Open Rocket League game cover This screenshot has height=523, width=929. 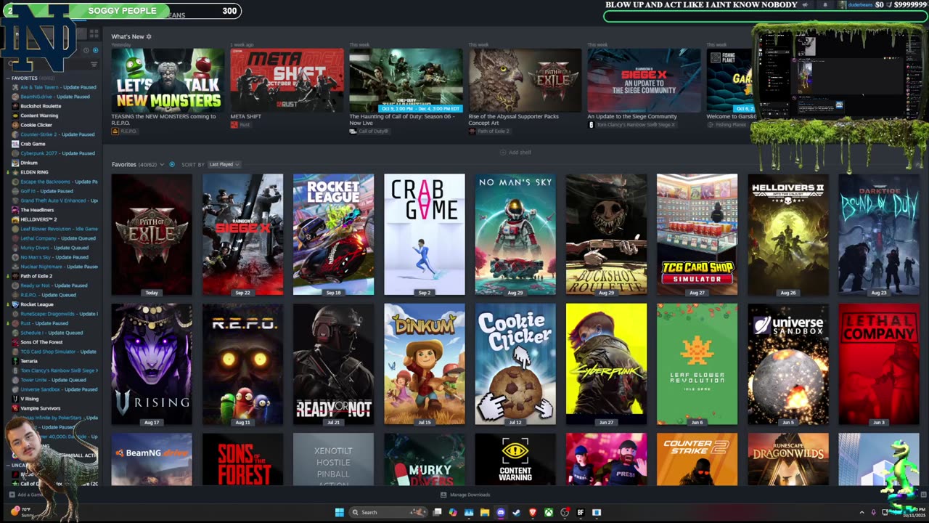tap(333, 235)
